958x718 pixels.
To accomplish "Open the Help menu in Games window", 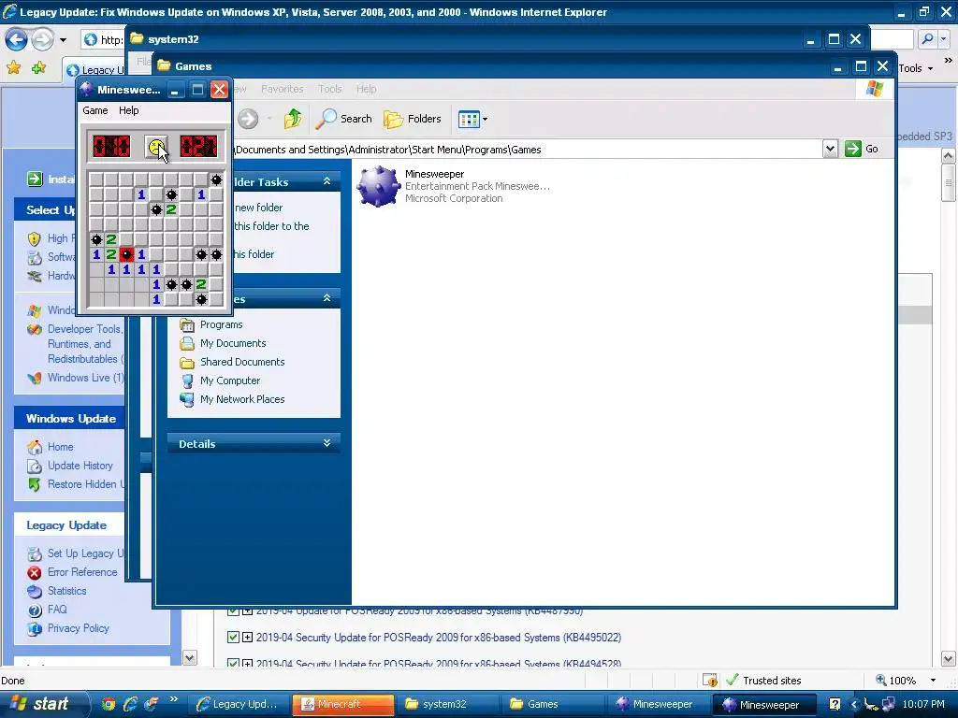I will (366, 89).
